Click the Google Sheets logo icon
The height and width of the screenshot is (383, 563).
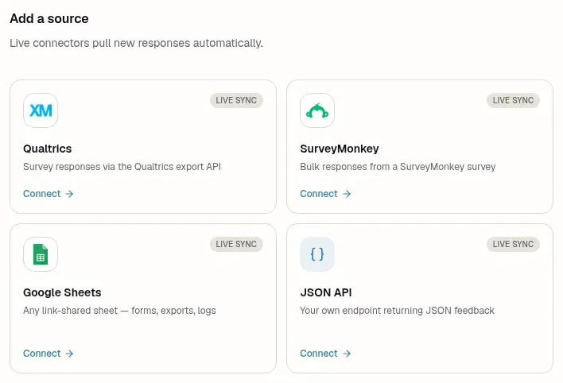(41, 254)
